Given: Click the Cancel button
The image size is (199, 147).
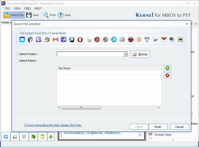Looking at the screenshot, I should (x=179, y=127).
